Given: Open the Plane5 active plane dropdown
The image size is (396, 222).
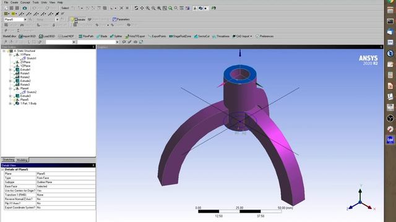Looking at the screenshot, I should 25,19.
